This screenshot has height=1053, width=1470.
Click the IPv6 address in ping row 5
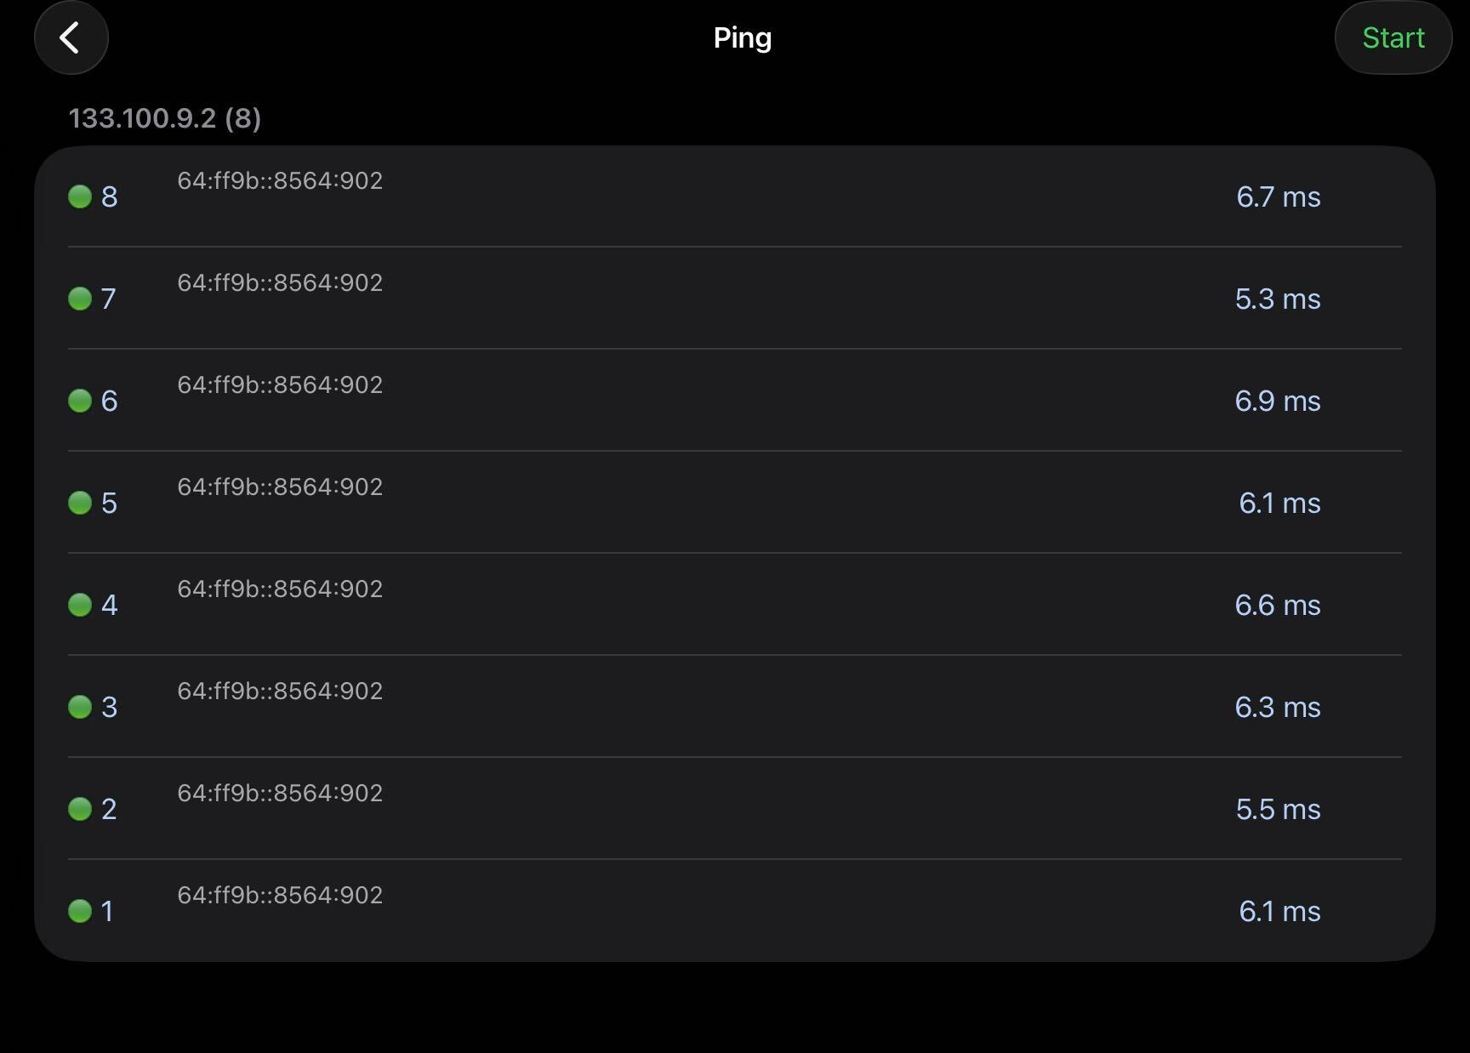[x=280, y=487]
